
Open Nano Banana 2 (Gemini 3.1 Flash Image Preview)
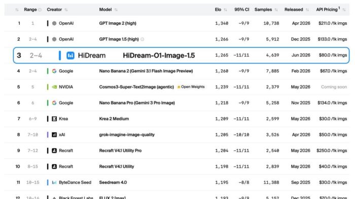(x=146, y=71)
